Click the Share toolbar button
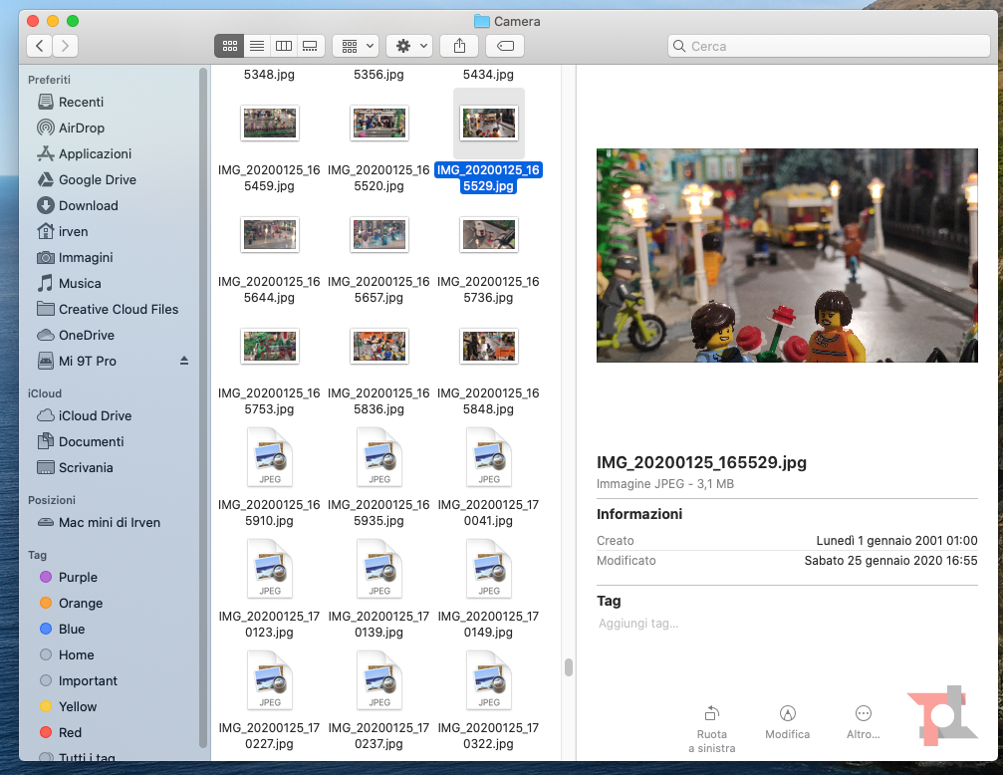The width and height of the screenshot is (1003, 775). pyautogui.click(x=459, y=46)
